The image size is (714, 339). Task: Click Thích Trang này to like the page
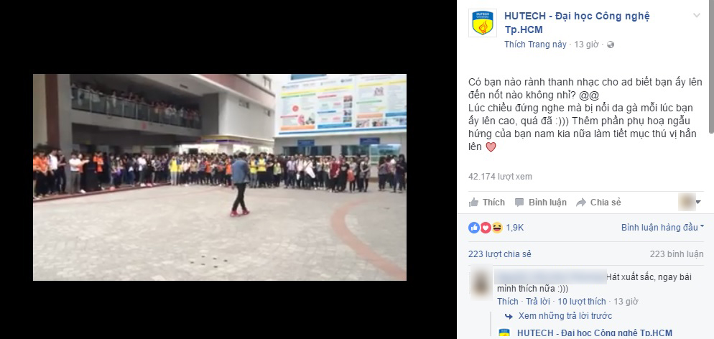pyautogui.click(x=535, y=45)
